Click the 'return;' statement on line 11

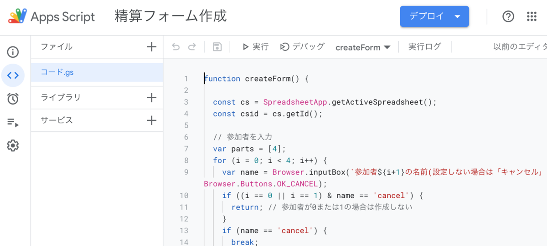(247, 207)
